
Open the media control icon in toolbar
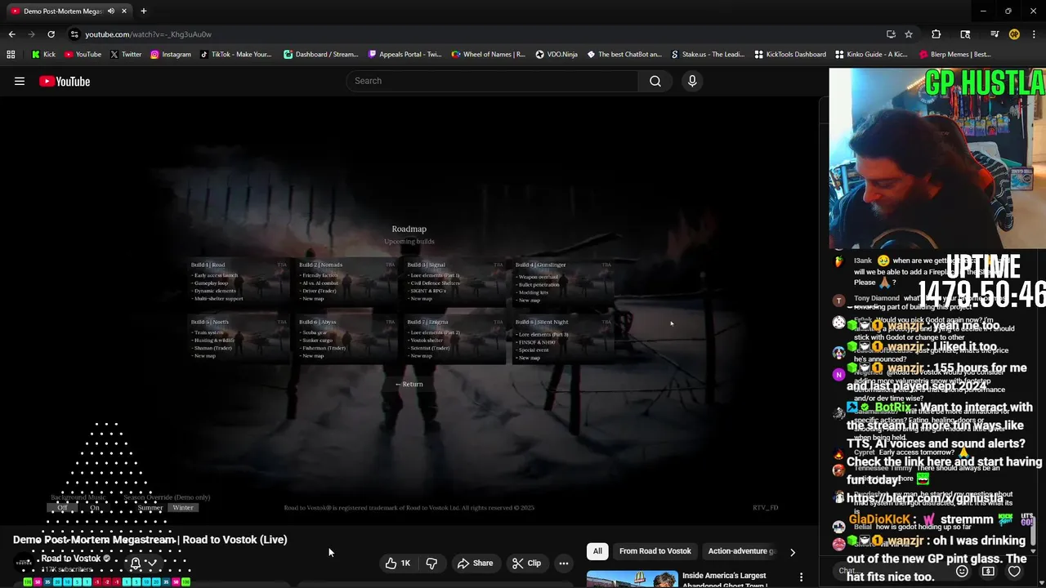(x=994, y=34)
